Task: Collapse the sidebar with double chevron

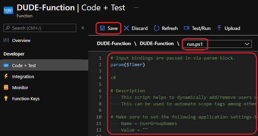Action: click(x=83, y=28)
